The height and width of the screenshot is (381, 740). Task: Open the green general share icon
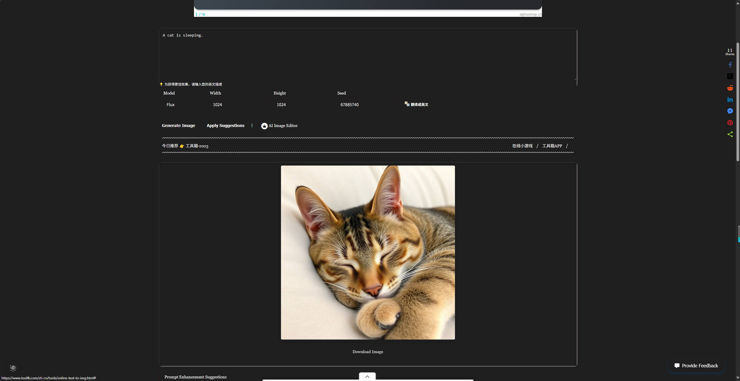(730, 134)
